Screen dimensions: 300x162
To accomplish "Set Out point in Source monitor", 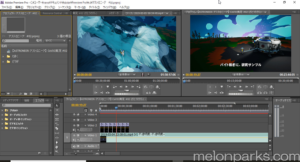I will pos(102,87).
